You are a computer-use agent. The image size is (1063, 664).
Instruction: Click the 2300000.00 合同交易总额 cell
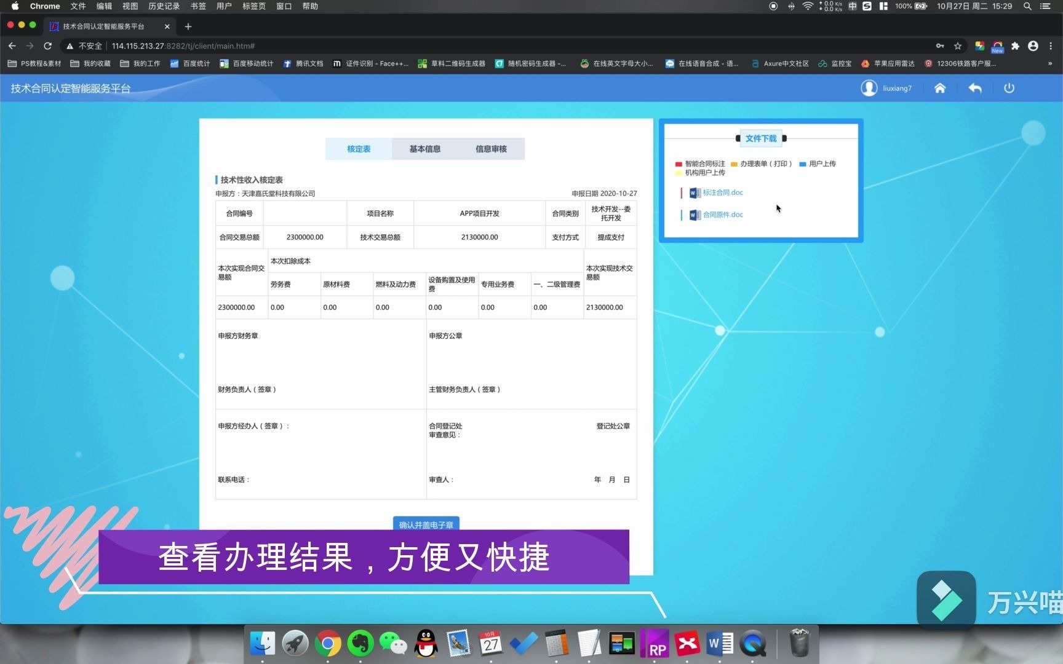[305, 237]
